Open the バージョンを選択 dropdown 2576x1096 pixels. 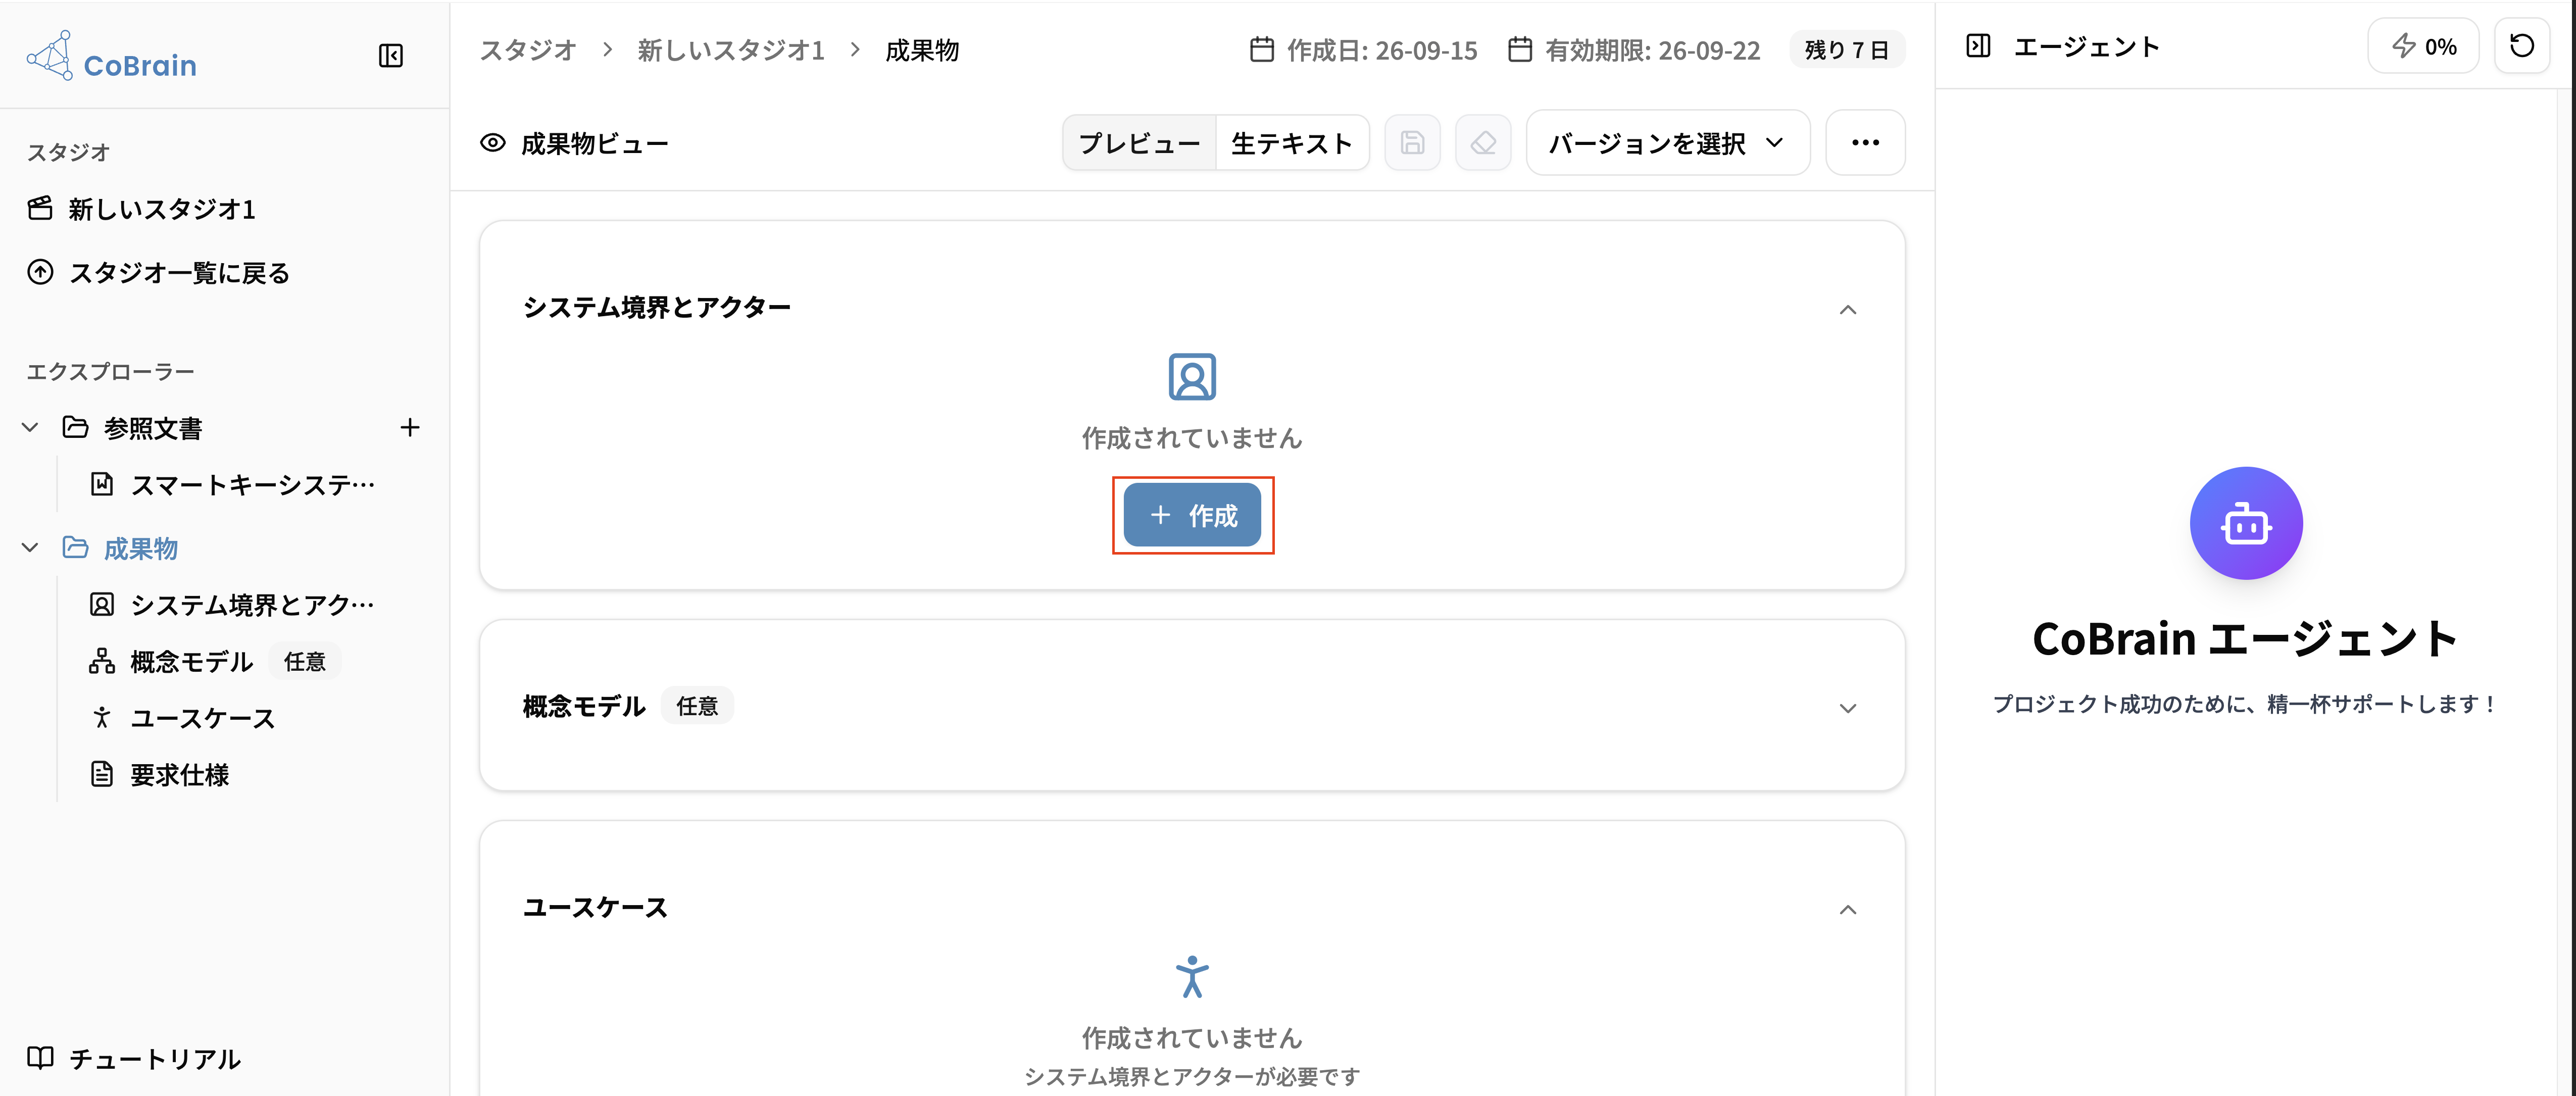[x=1668, y=143]
